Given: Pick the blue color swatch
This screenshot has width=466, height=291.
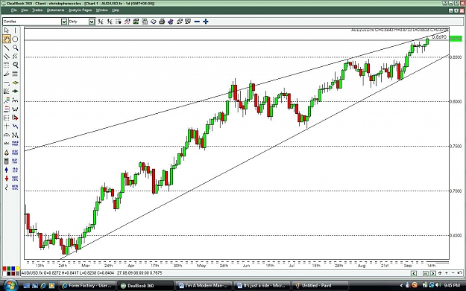Looking at the screenshot, I should (13, 269).
